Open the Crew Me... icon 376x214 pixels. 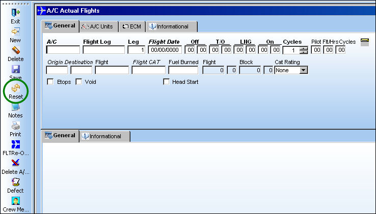16,201
